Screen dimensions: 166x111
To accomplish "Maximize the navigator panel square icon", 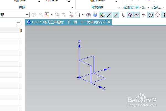I will (19, 23).
